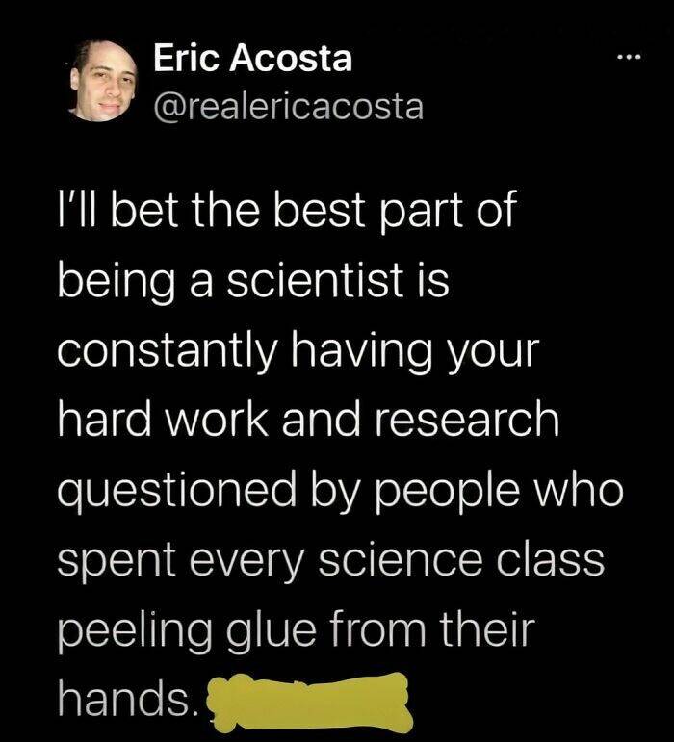The height and width of the screenshot is (742, 674).
Task: Select the tweet line "I'll bet the best part of"
Action: tap(289, 212)
